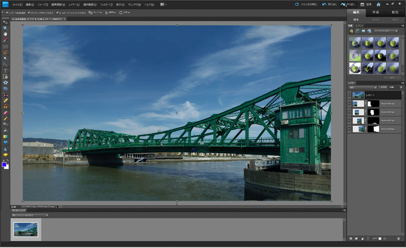Select the Eyedropper tool
This screenshot has width=406, height=248.
pyautogui.click(x=6, y=40)
